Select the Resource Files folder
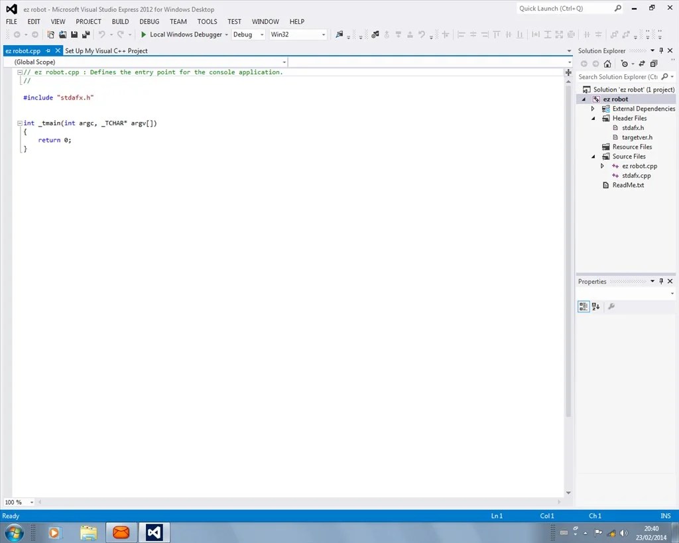Viewport: 679px width, 543px height. click(x=632, y=147)
